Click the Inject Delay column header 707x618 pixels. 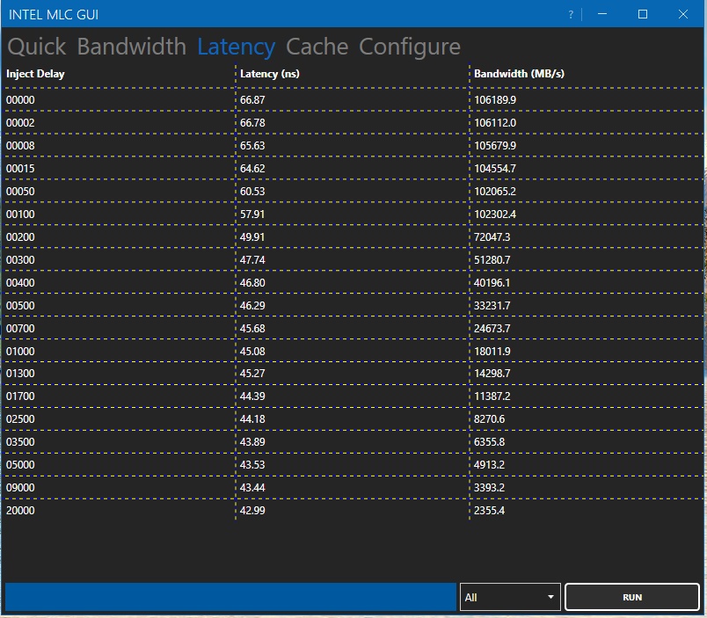tap(35, 74)
